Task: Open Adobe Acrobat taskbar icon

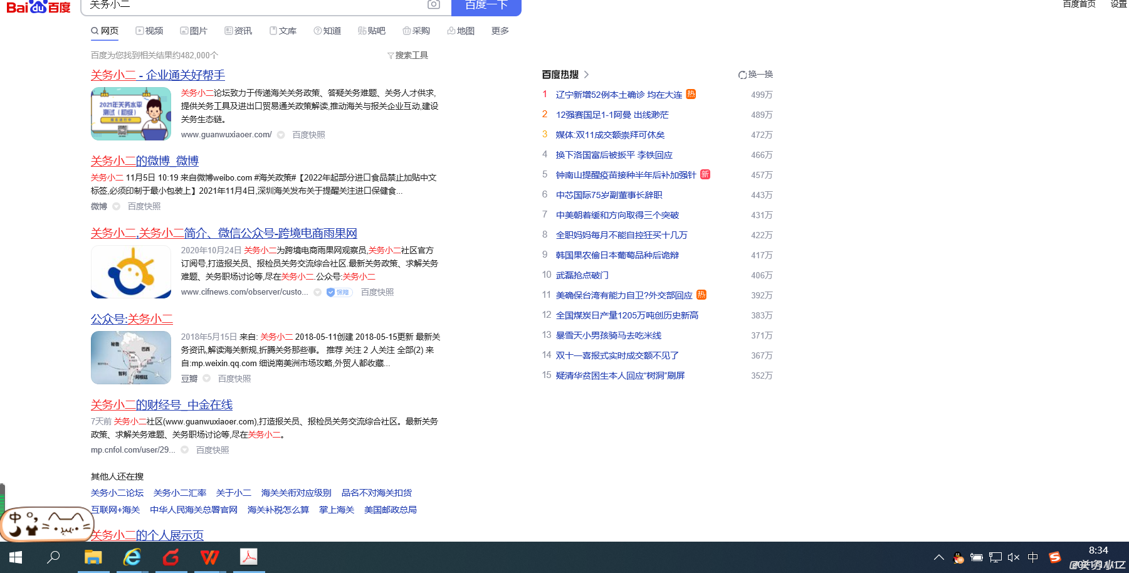Action: point(249,557)
